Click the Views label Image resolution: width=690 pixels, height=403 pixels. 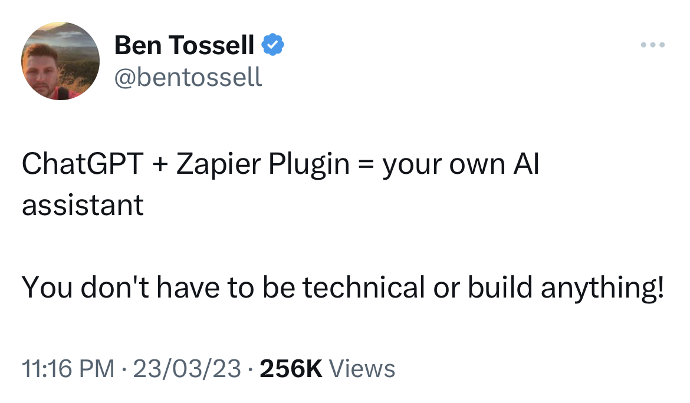362,369
